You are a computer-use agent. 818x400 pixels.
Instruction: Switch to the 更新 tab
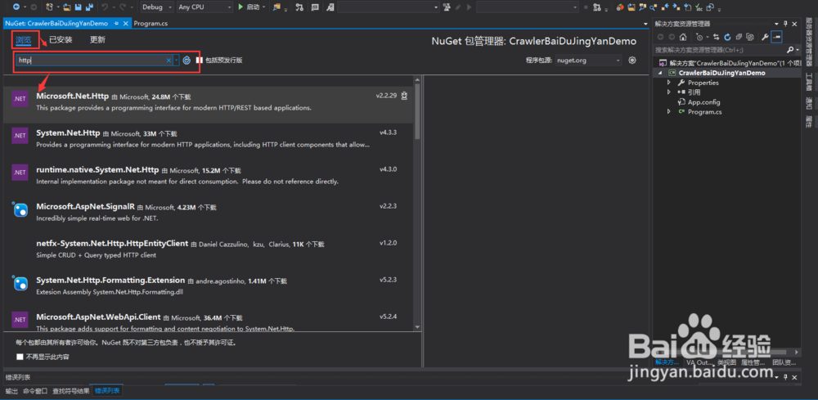coord(97,39)
